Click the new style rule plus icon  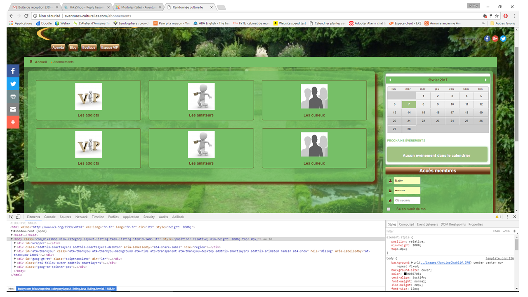[x=514, y=231]
